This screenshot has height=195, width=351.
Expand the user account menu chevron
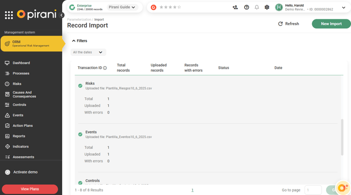point(344,8)
